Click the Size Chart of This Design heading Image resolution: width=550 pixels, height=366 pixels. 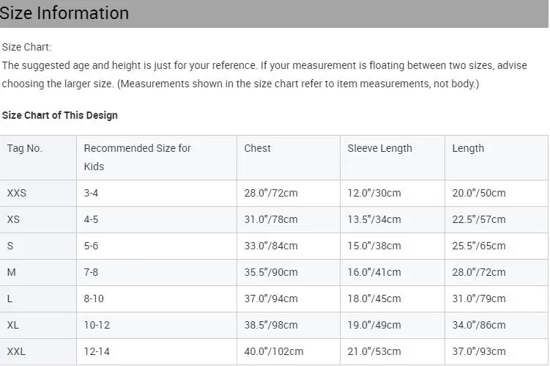coord(60,115)
